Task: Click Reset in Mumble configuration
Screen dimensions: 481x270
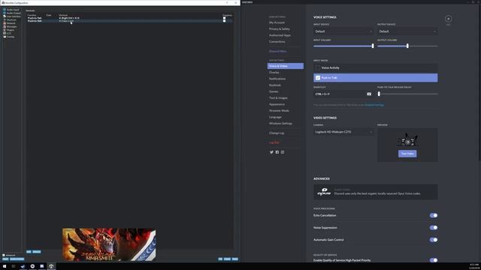Action: point(5,259)
